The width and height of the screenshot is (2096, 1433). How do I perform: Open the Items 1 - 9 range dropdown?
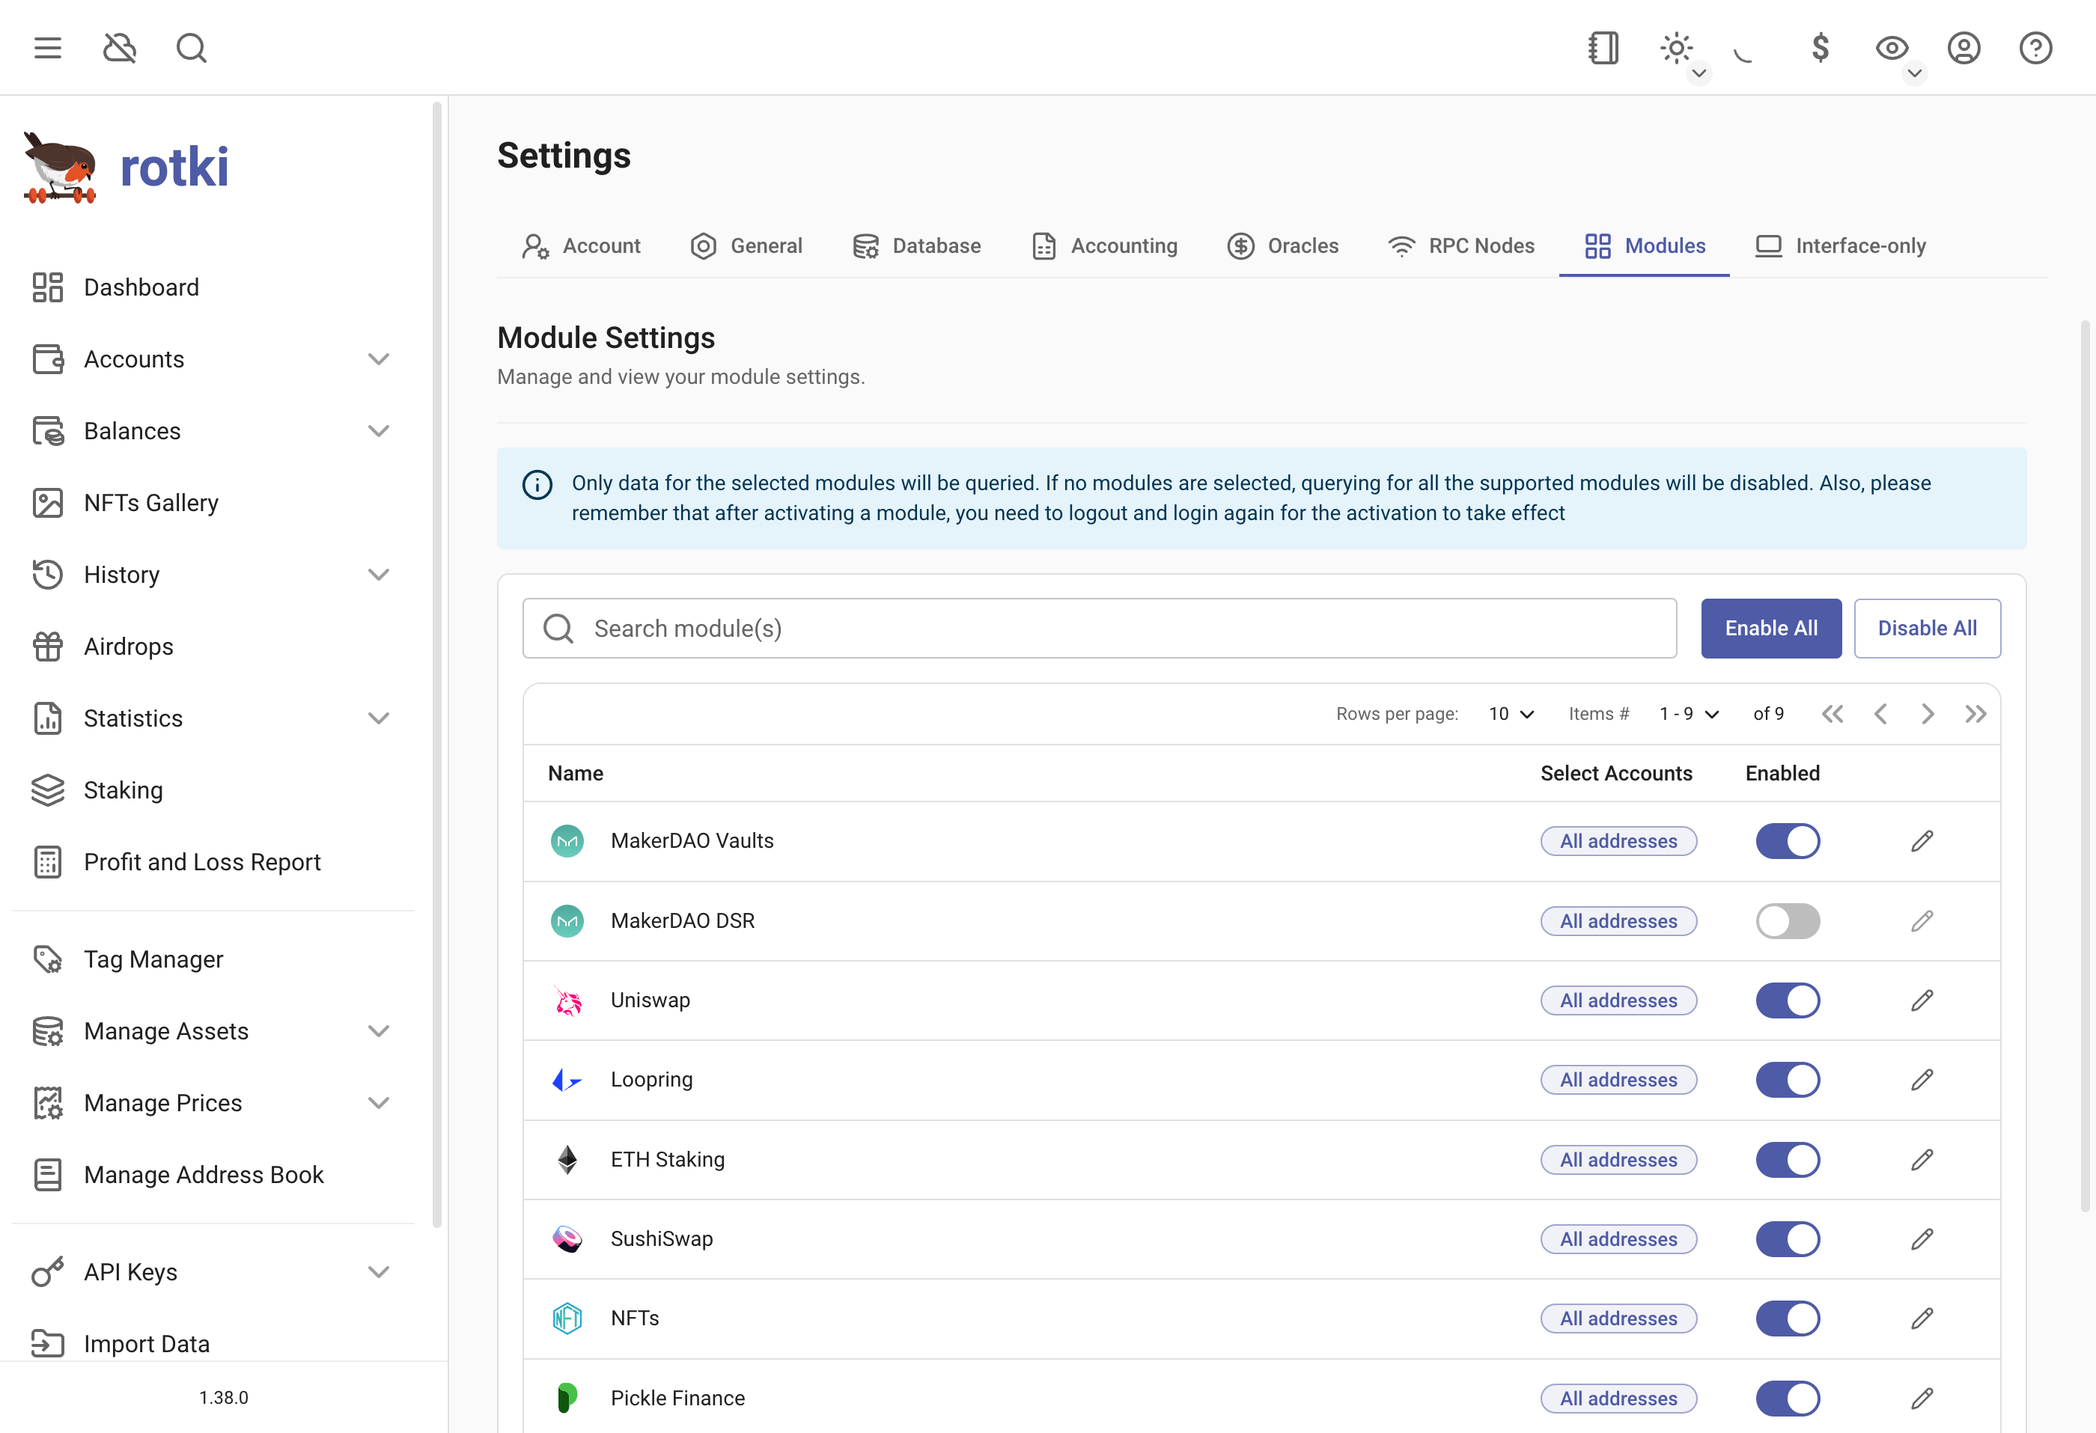click(1690, 714)
